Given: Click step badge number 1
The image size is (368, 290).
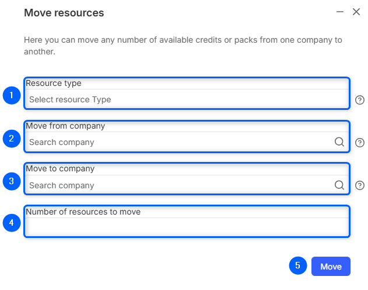Looking at the screenshot, I should (12, 95).
